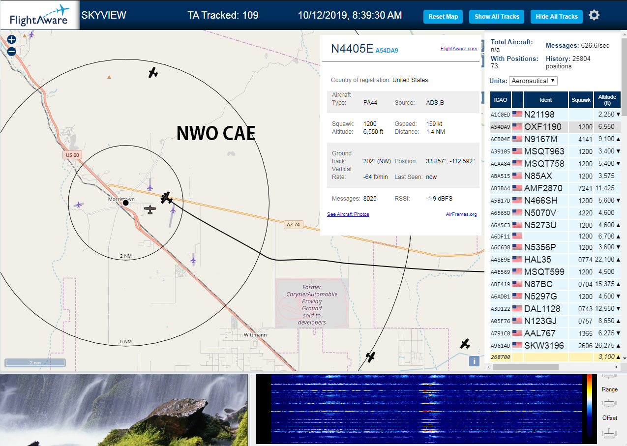The image size is (627, 446).
Task: Click the US flag in the DAL1128 row
Action: pos(517,308)
